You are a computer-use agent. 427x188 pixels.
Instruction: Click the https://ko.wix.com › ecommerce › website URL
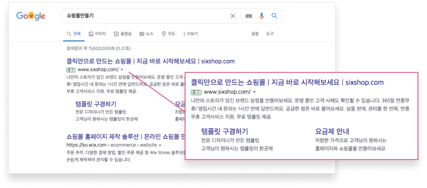point(112,145)
